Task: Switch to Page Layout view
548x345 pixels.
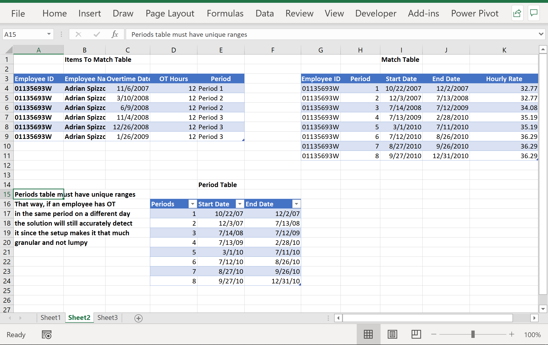Action: [x=392, y=334]
